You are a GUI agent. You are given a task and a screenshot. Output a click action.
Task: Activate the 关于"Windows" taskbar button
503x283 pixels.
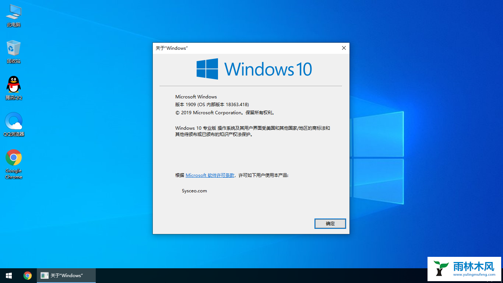(x=66, y=276)
